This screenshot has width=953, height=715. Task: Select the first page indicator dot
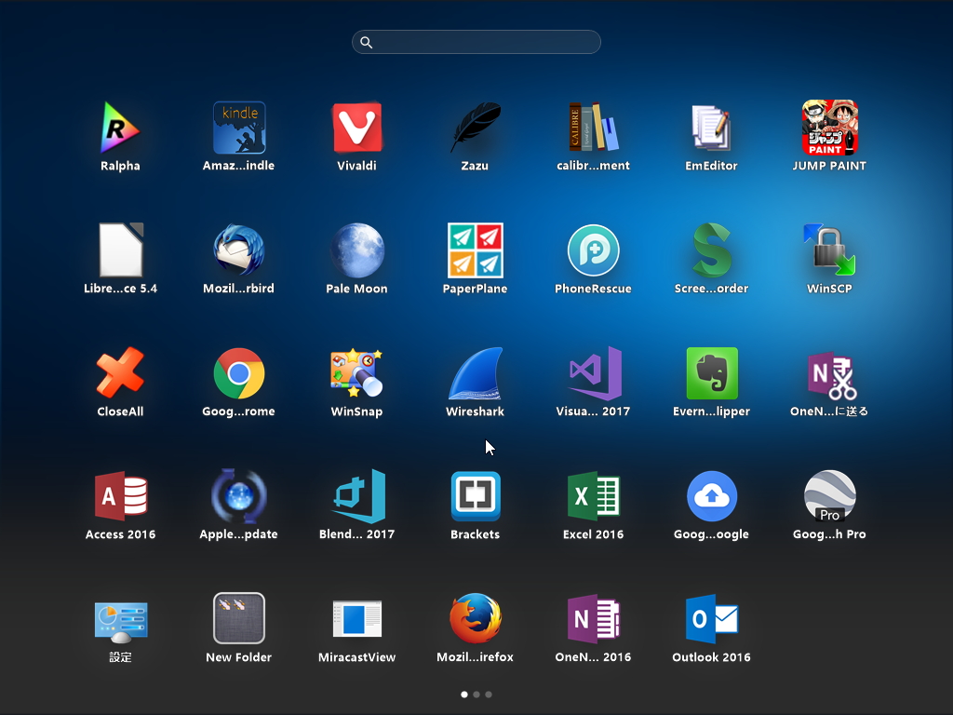pos(464,695)
